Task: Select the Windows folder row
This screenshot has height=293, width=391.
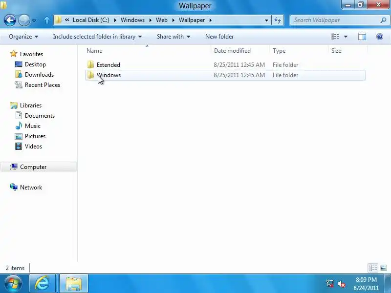Action: pos(225,75)
